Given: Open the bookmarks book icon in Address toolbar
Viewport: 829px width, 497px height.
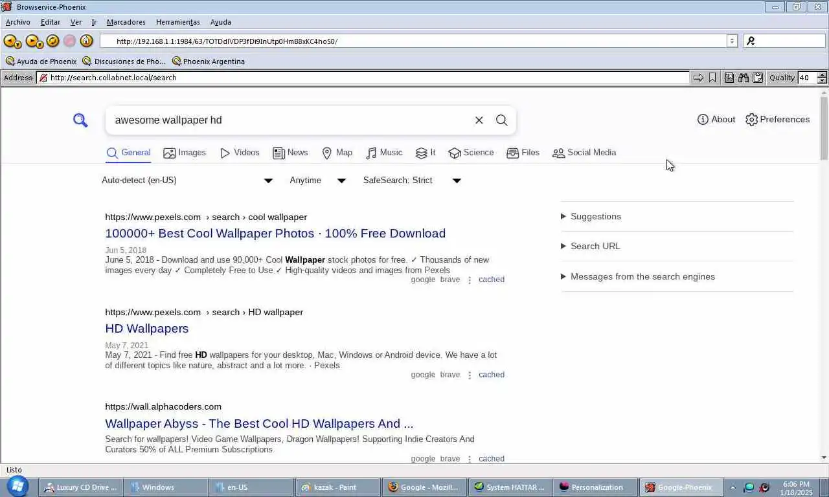Looking at the screenshot, I should pos(729,78).
